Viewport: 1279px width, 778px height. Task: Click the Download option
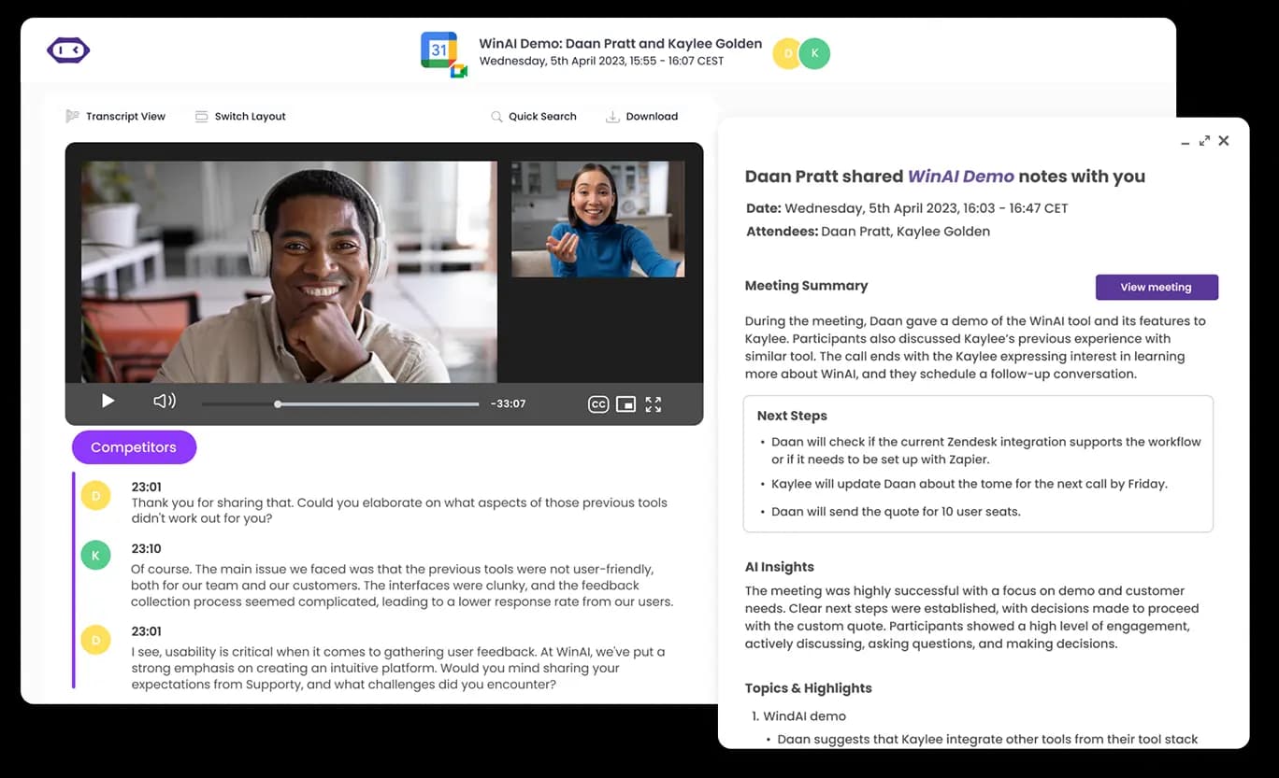[641, 117]
